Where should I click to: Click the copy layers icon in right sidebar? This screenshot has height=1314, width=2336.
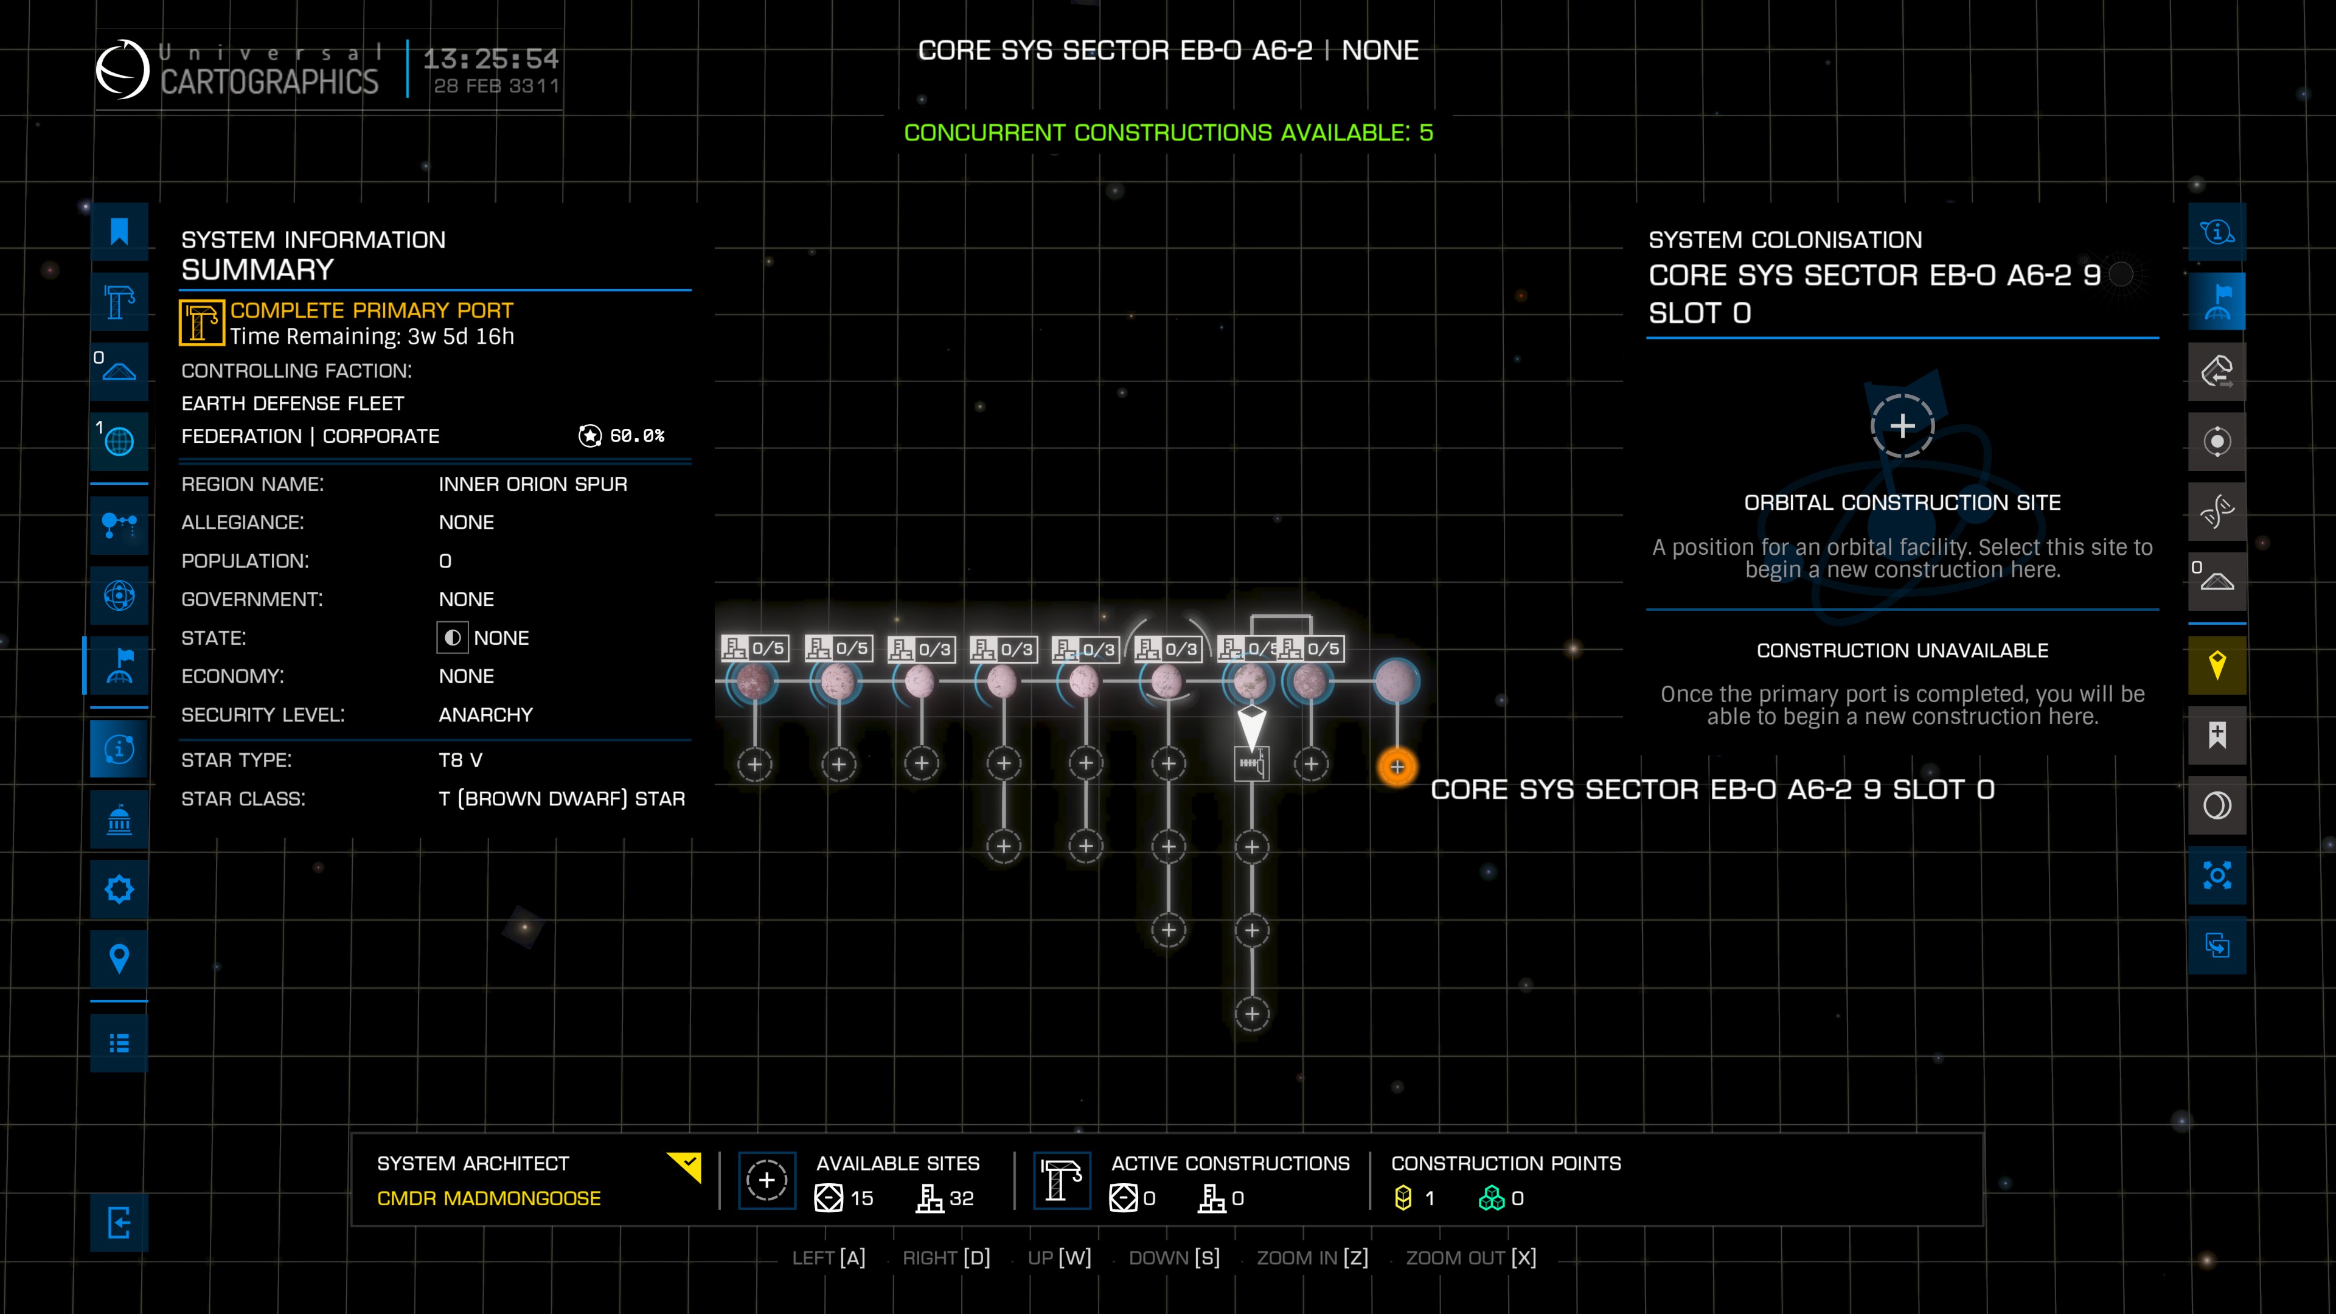click(2217, 945)
